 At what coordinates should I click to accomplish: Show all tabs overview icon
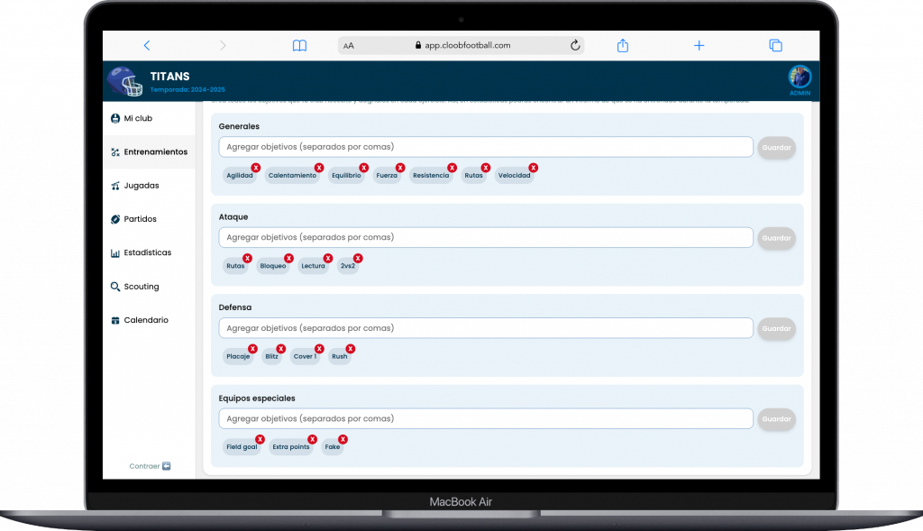coord(775,46)
